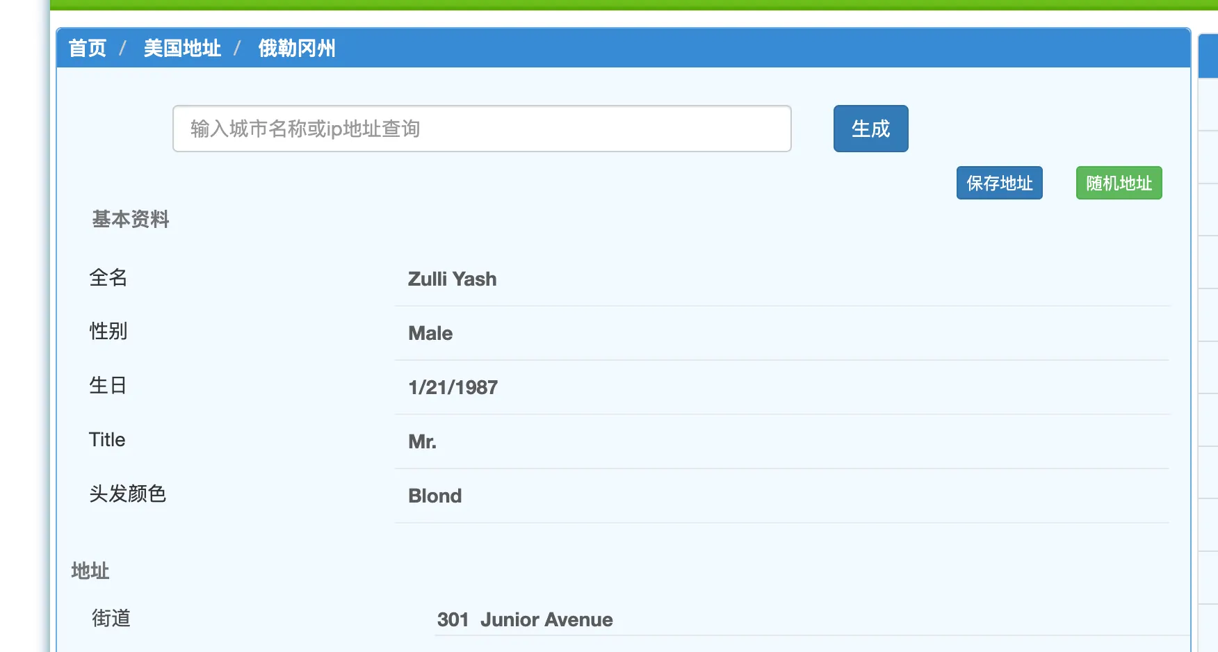This screenshot has width=1218, height=652.
Task: Click the 性别 field label
Action: [108, 332]
